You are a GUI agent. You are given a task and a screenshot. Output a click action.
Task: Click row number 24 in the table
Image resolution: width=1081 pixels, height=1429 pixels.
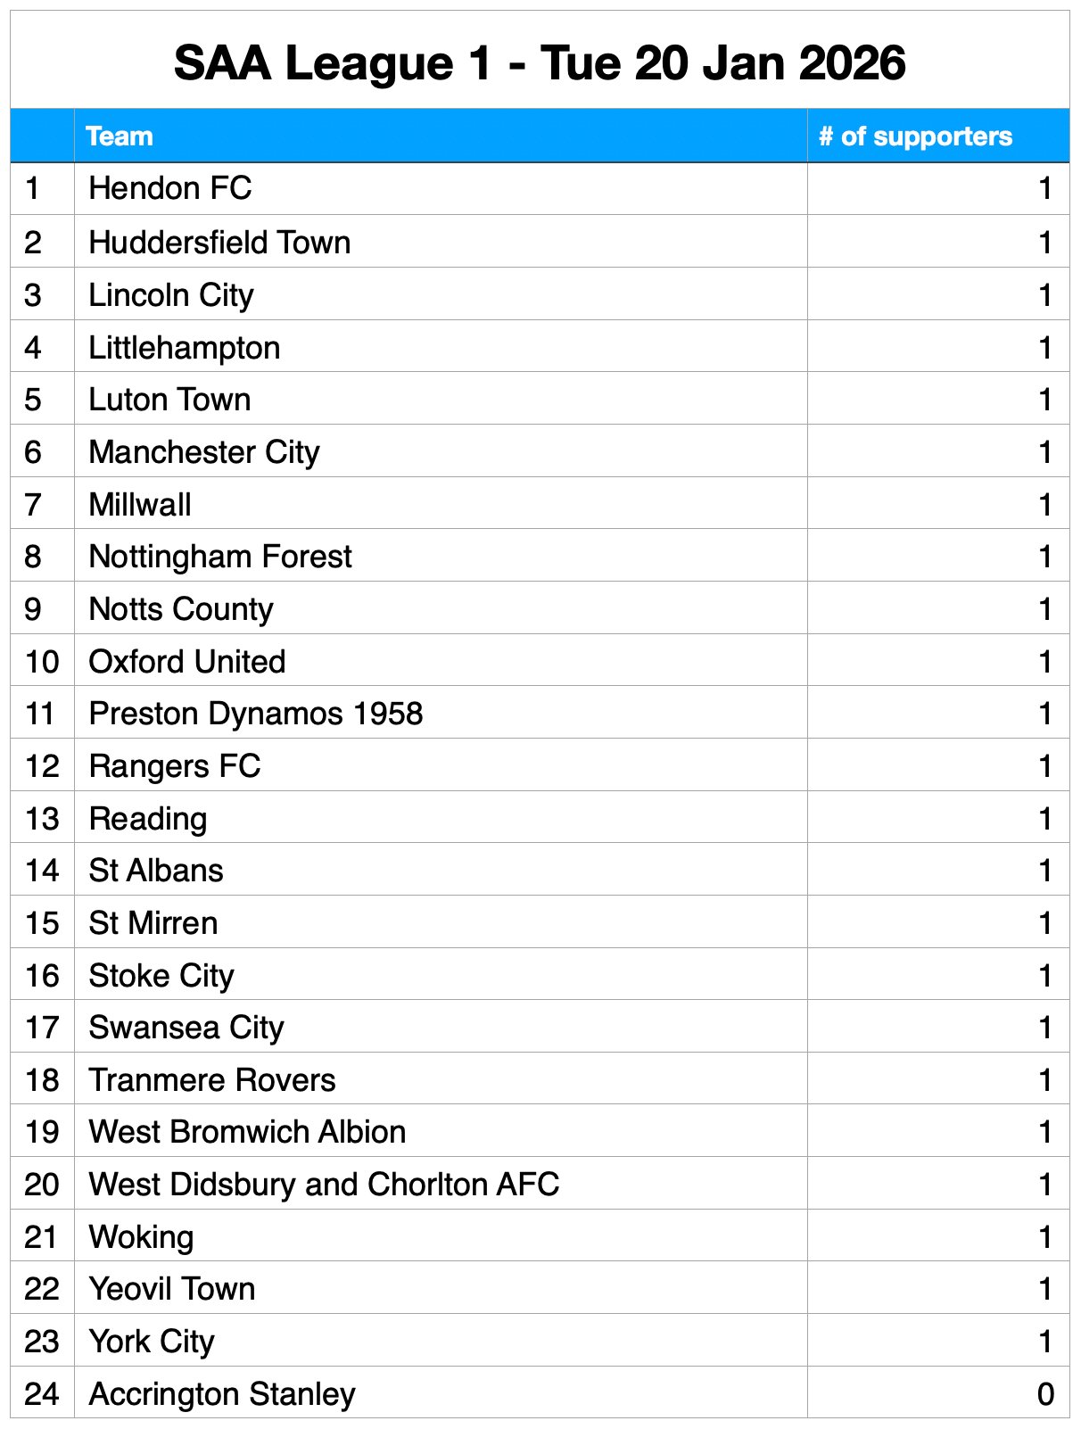coord(42,1394)
